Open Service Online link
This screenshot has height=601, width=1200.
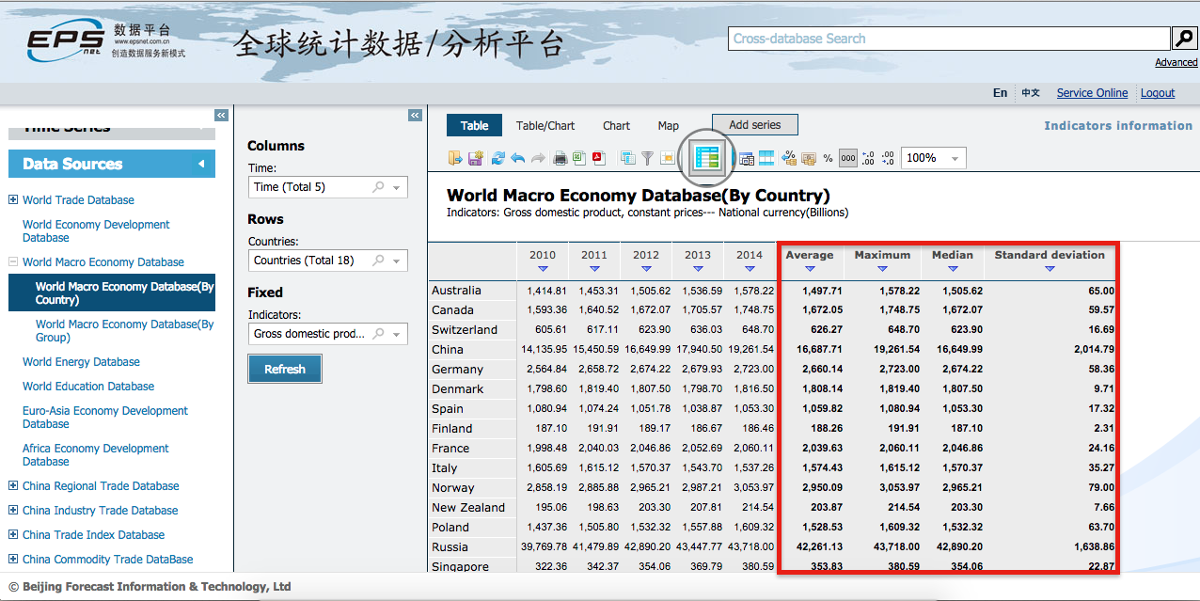coord(1092,93)
